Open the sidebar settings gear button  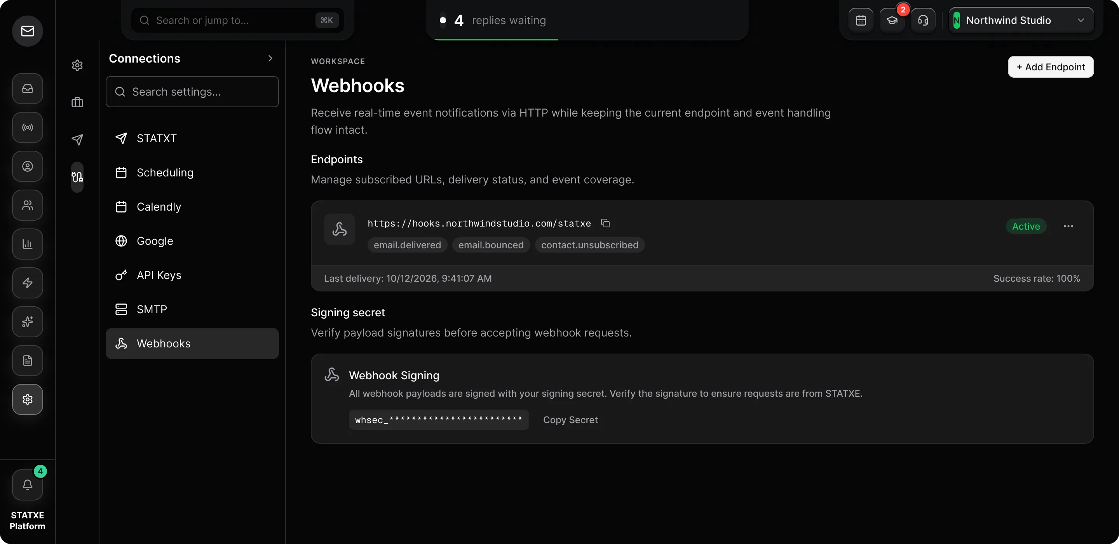point(27,399)
